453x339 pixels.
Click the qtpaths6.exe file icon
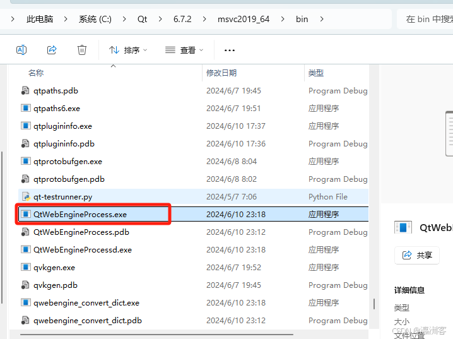(x=25, y=109)
